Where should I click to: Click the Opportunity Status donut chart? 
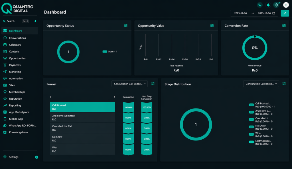click(68, 52)
